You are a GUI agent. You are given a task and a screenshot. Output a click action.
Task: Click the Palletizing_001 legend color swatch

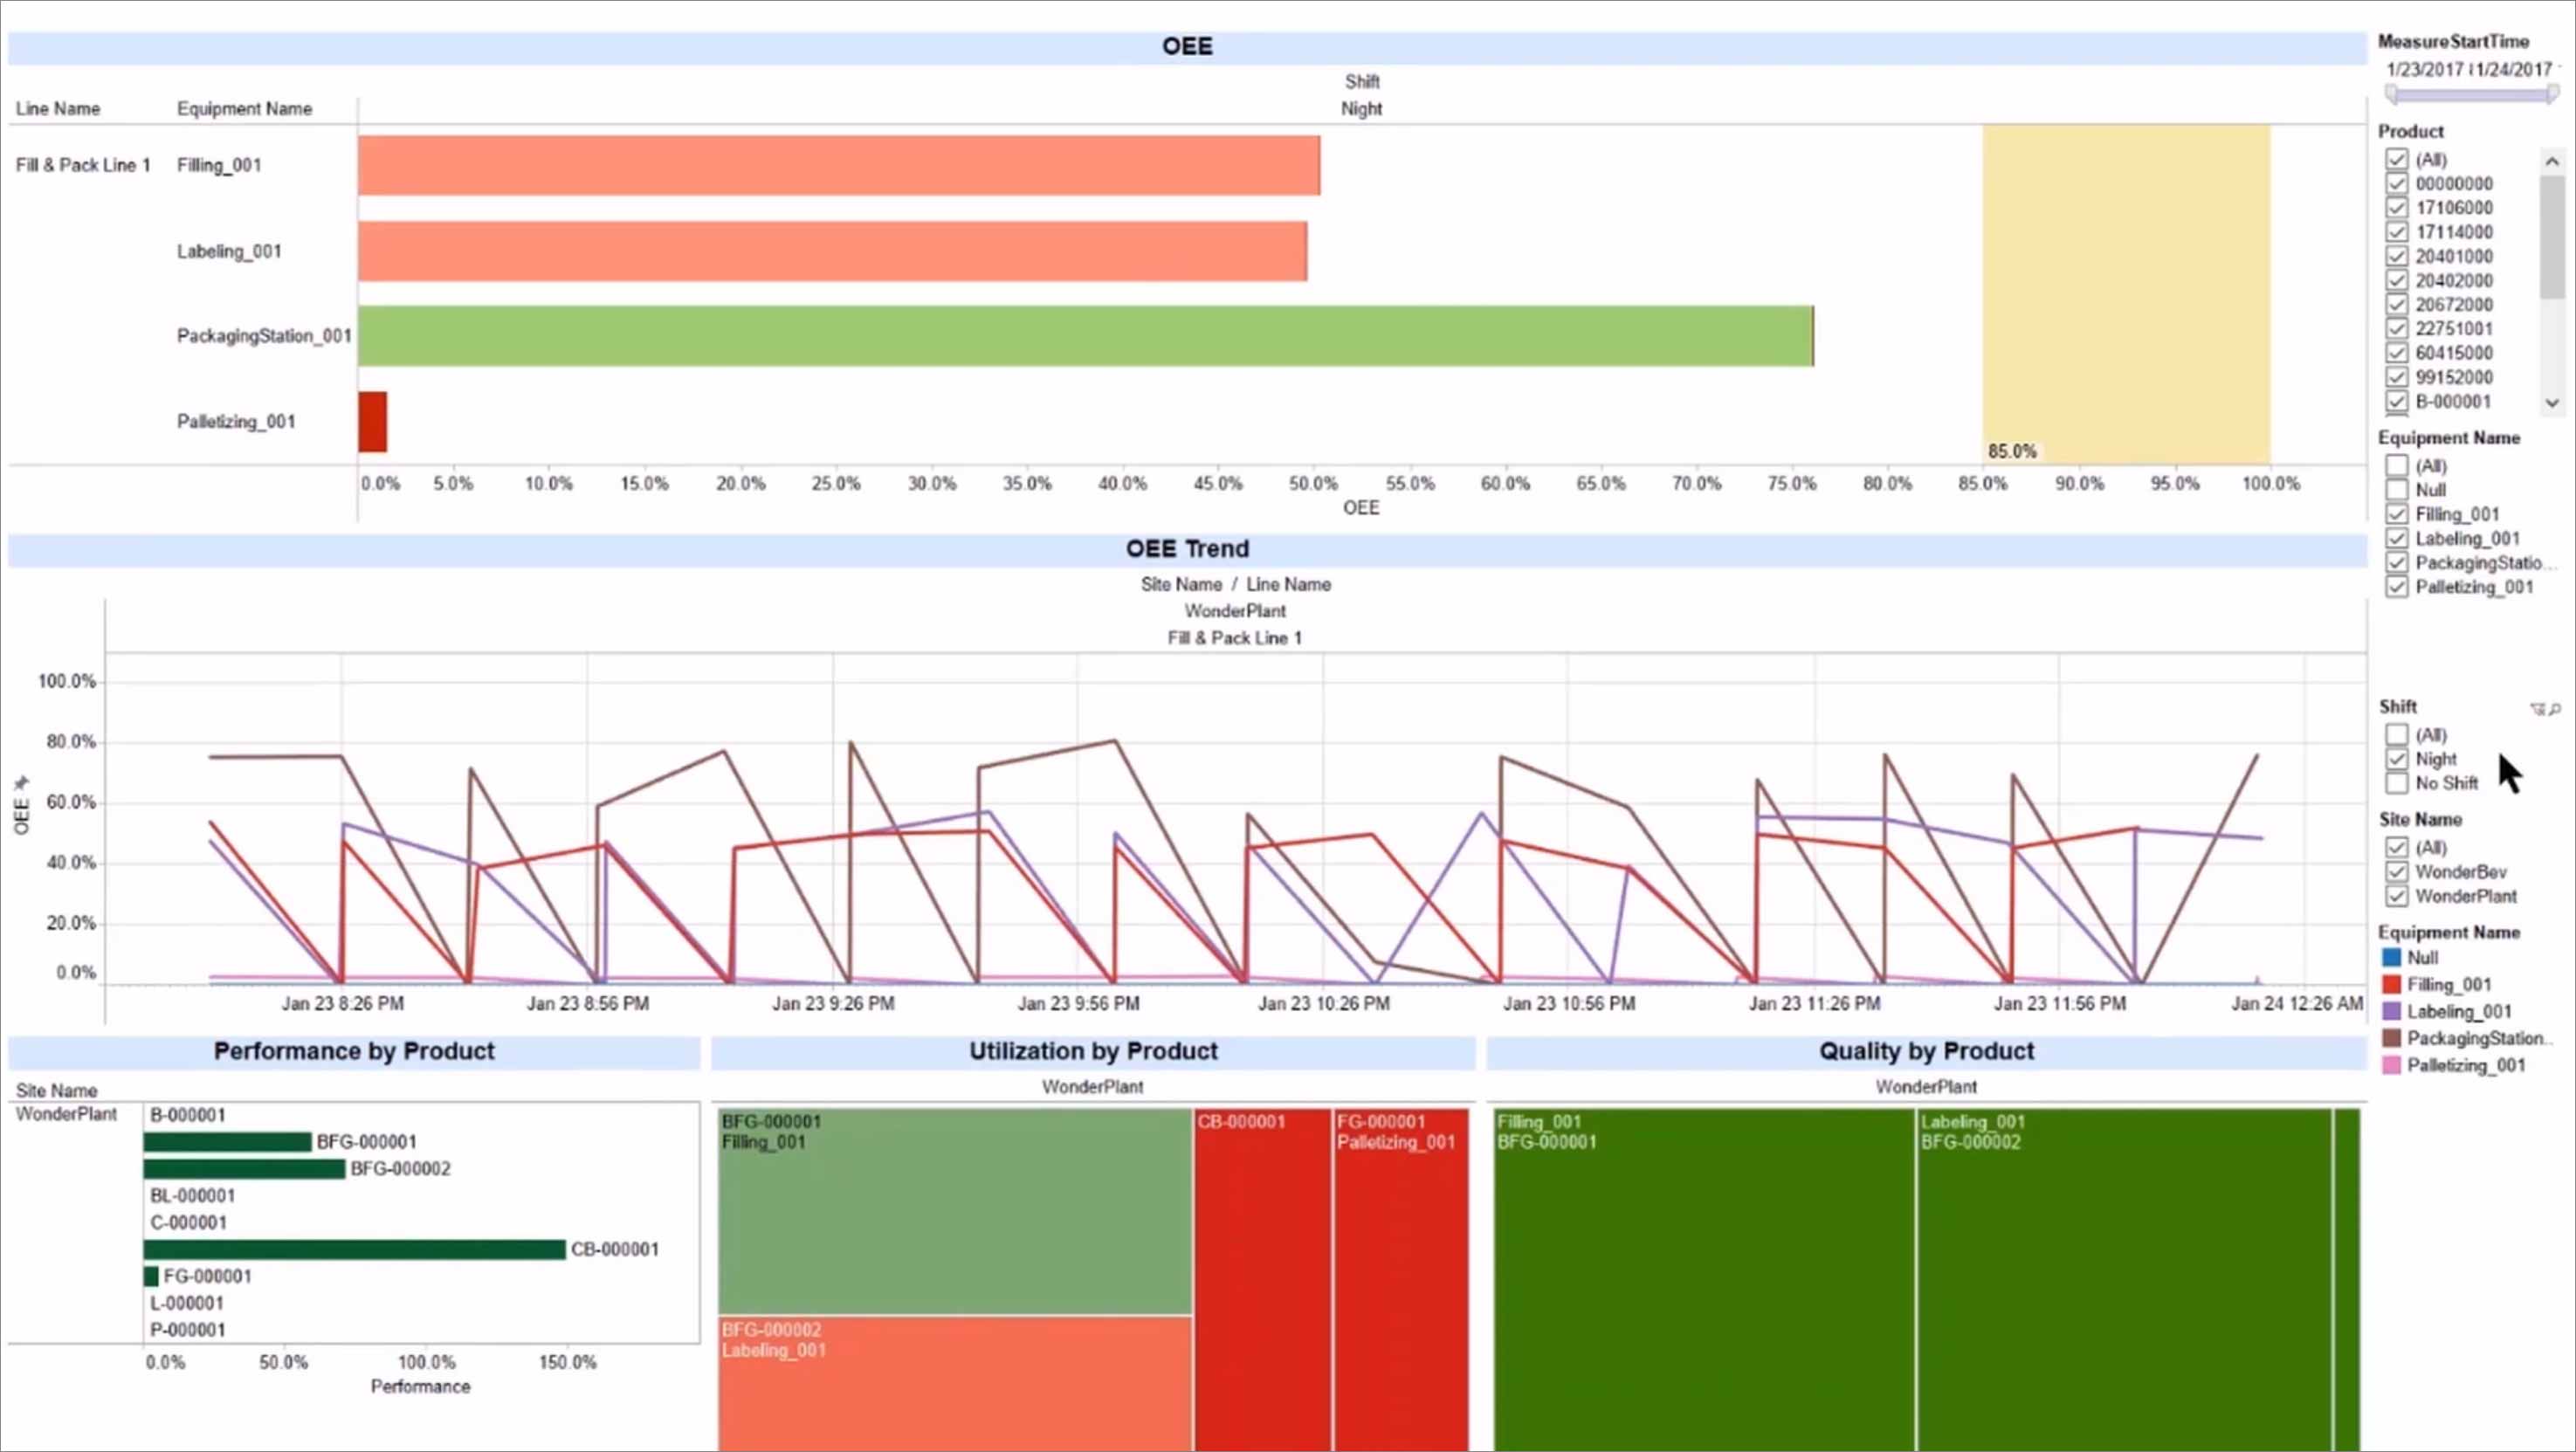[2392, 1065]
